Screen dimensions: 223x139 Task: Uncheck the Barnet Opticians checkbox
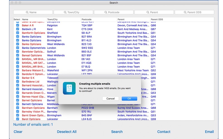pos(18,100)
